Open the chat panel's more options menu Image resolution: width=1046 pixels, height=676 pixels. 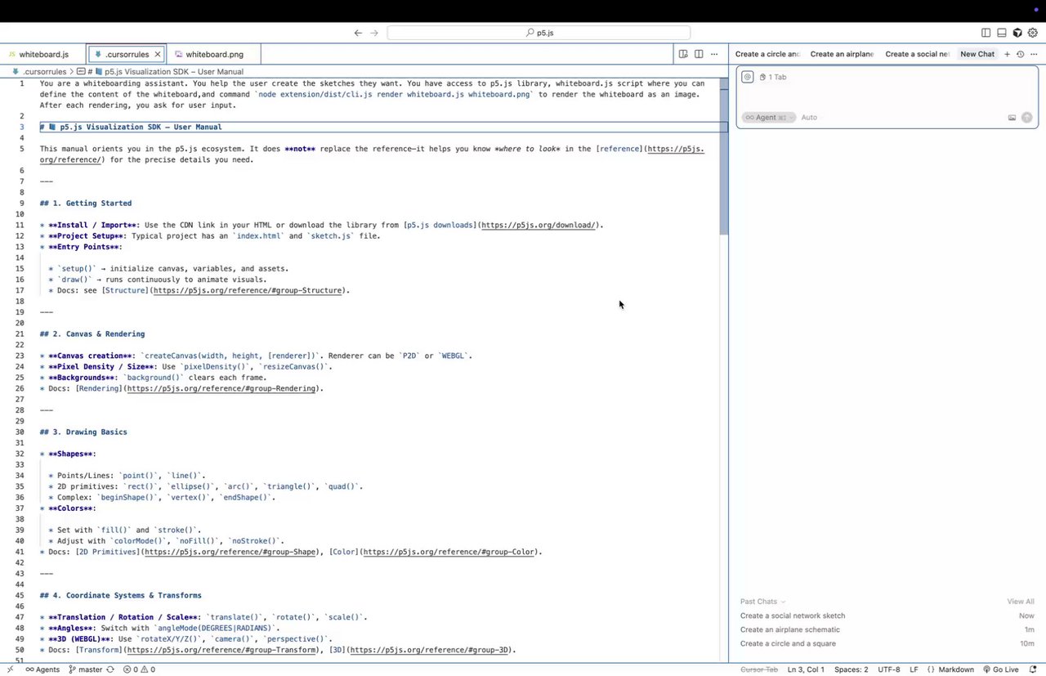point(1033,54)
